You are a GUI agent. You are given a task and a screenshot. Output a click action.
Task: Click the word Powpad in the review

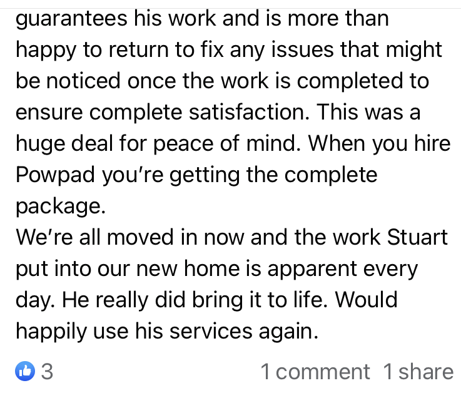(x=55, y=175)
